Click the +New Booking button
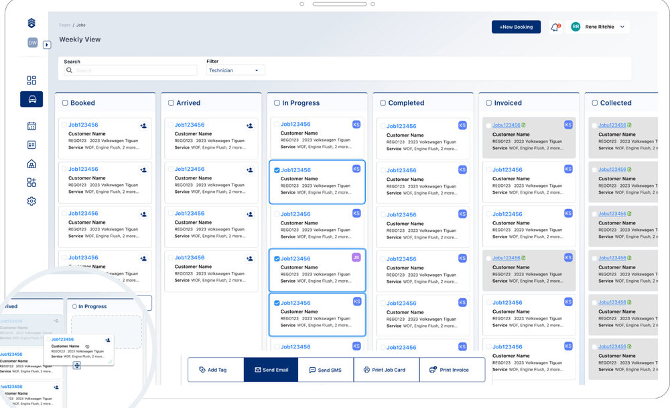Viewport: 670px width, 408px height. point(516,27)
